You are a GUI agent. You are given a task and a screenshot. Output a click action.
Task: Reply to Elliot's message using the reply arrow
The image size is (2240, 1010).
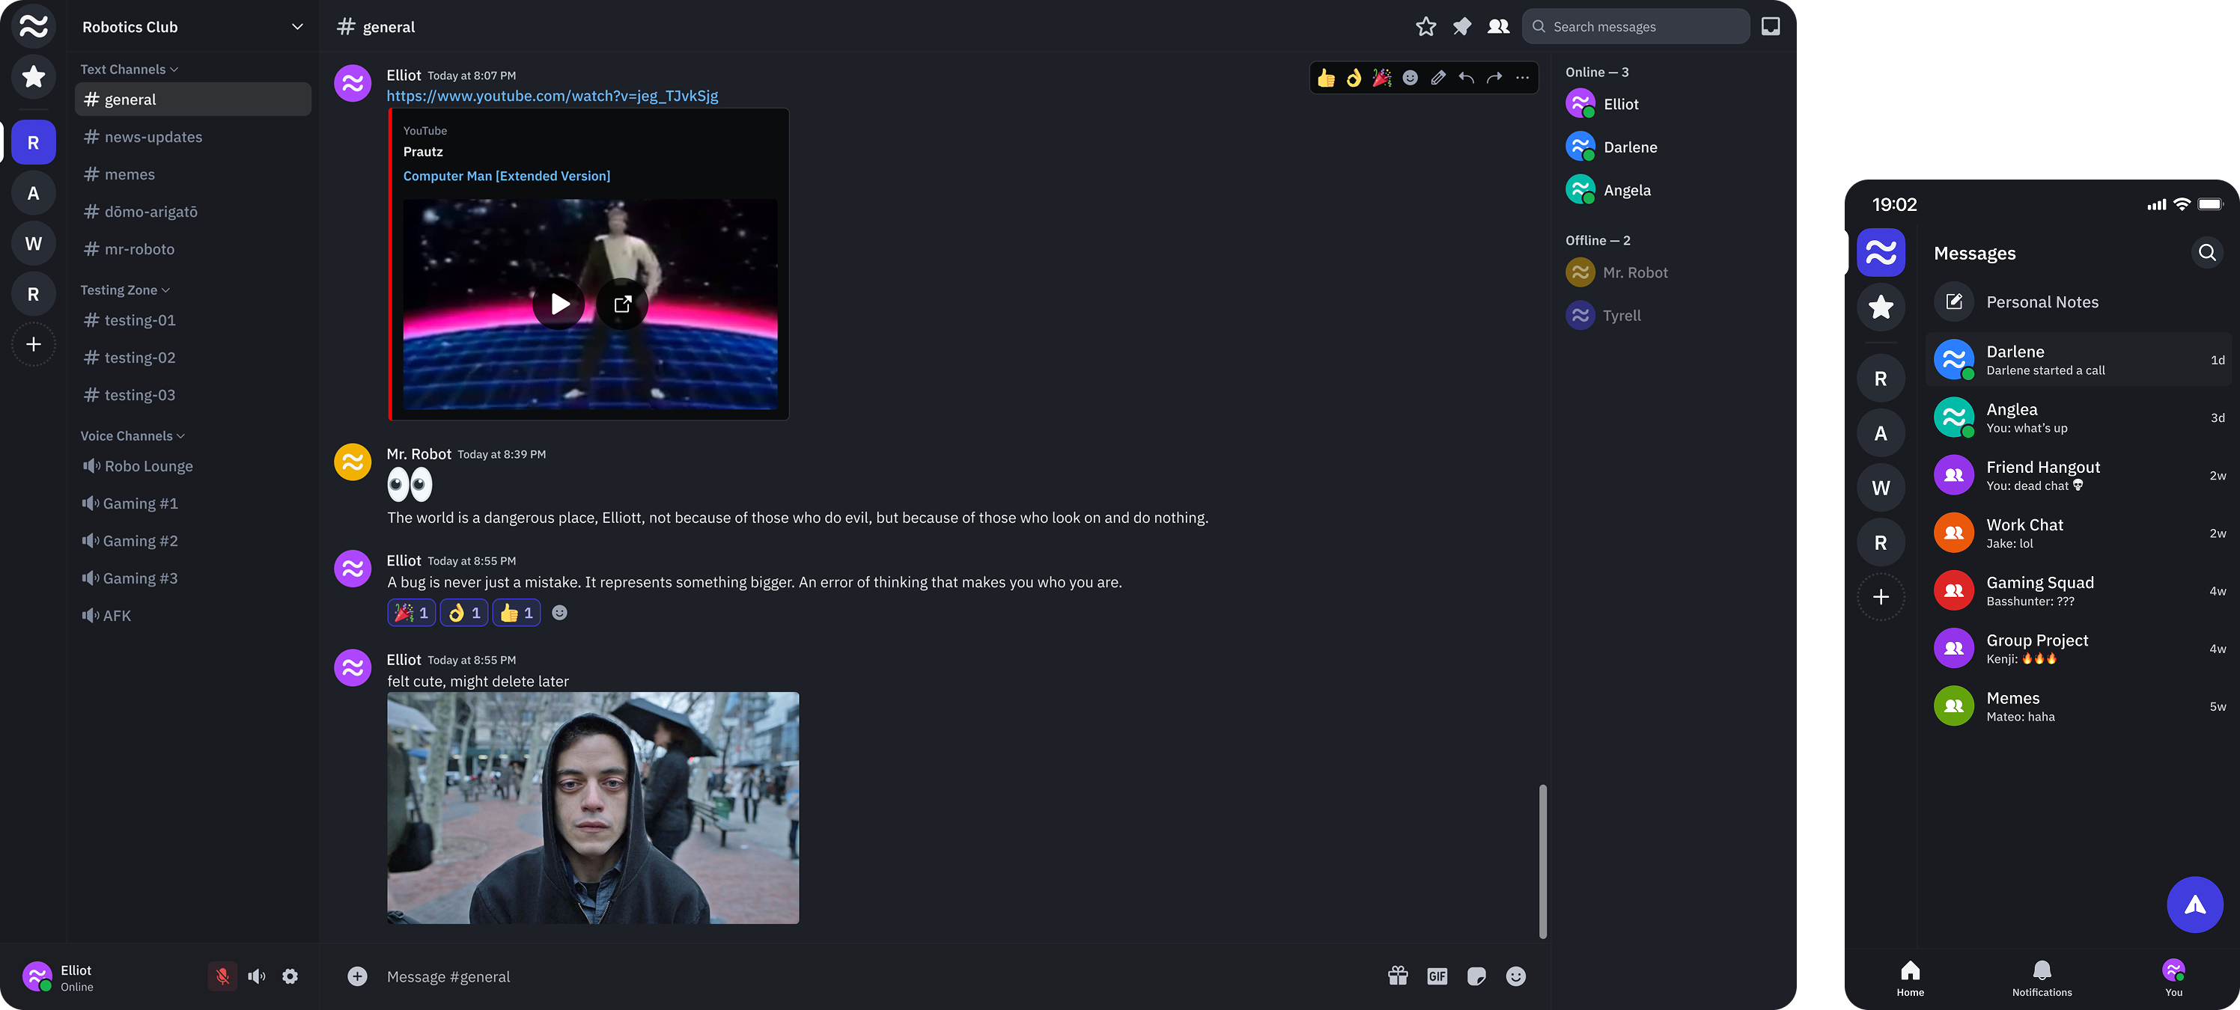(1467, 77)
